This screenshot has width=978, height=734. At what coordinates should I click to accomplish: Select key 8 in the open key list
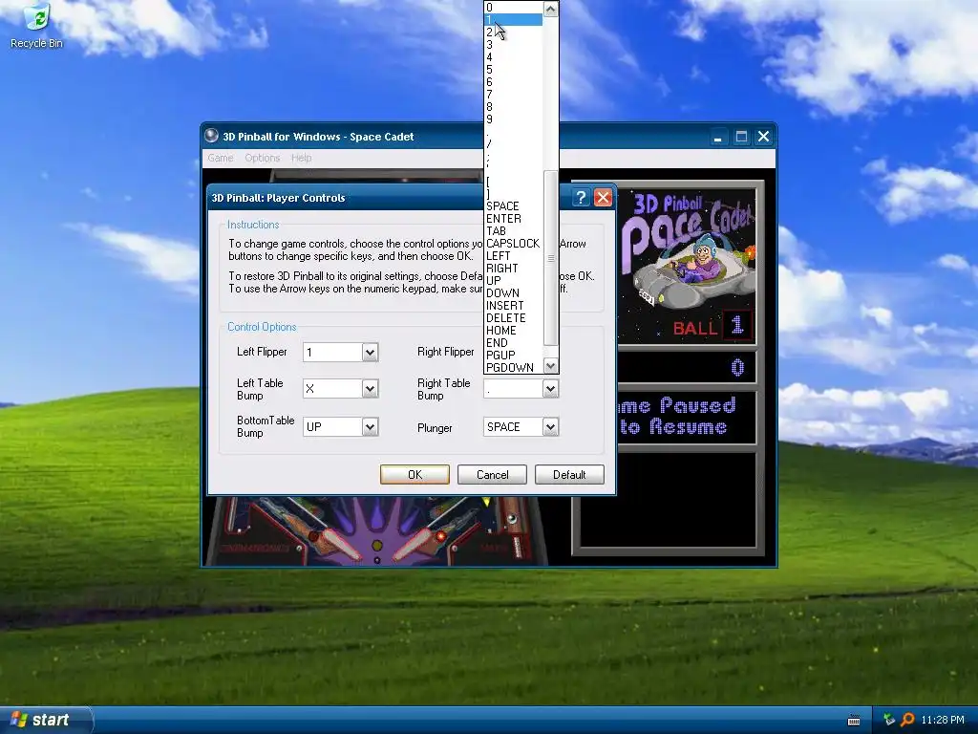pos(513,107)
